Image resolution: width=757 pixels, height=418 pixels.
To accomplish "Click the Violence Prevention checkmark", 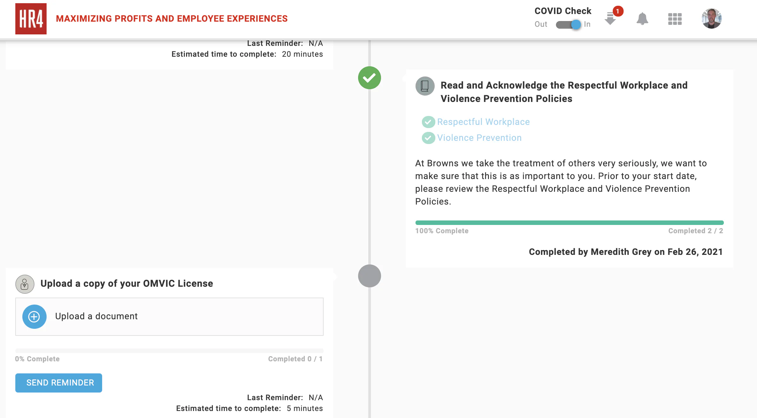I will [428, 138].
